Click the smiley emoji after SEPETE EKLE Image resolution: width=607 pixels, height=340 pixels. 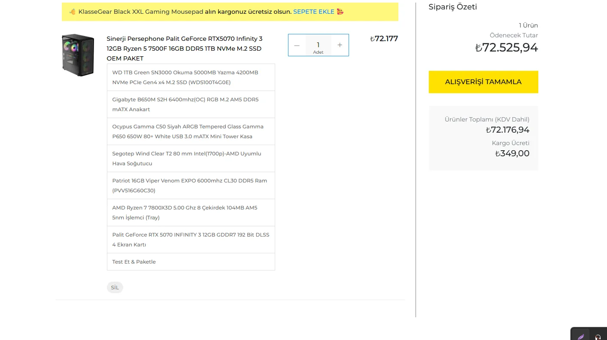(340, 12)
